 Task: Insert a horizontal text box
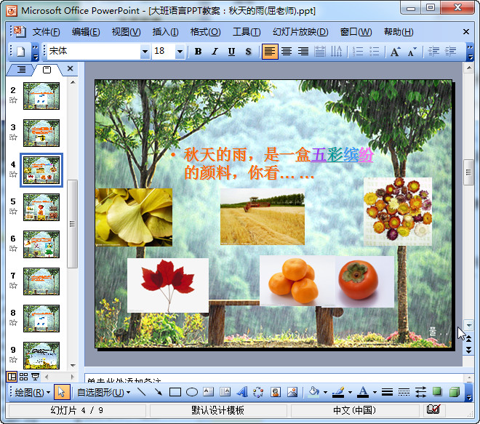coord(209,392)
